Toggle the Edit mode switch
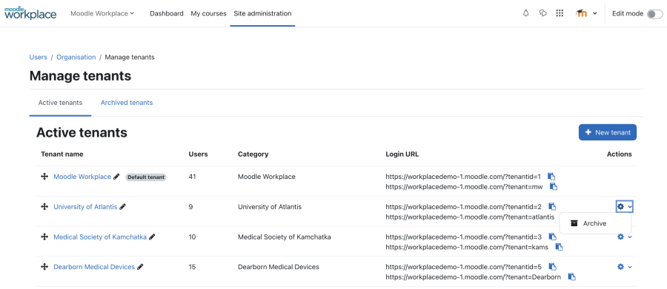 [x=654, y=13]
